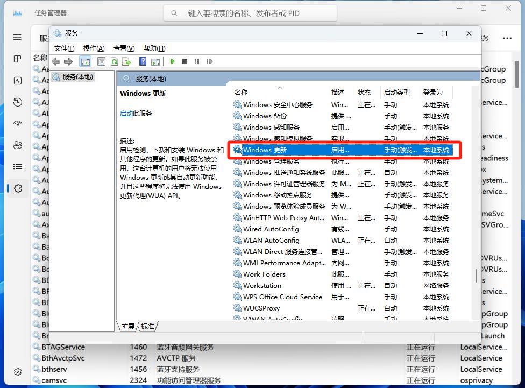The image size is (525, 388).
Task: Click the Services list vertical scrollbar thumb
Action: click(x=476, y=276)
